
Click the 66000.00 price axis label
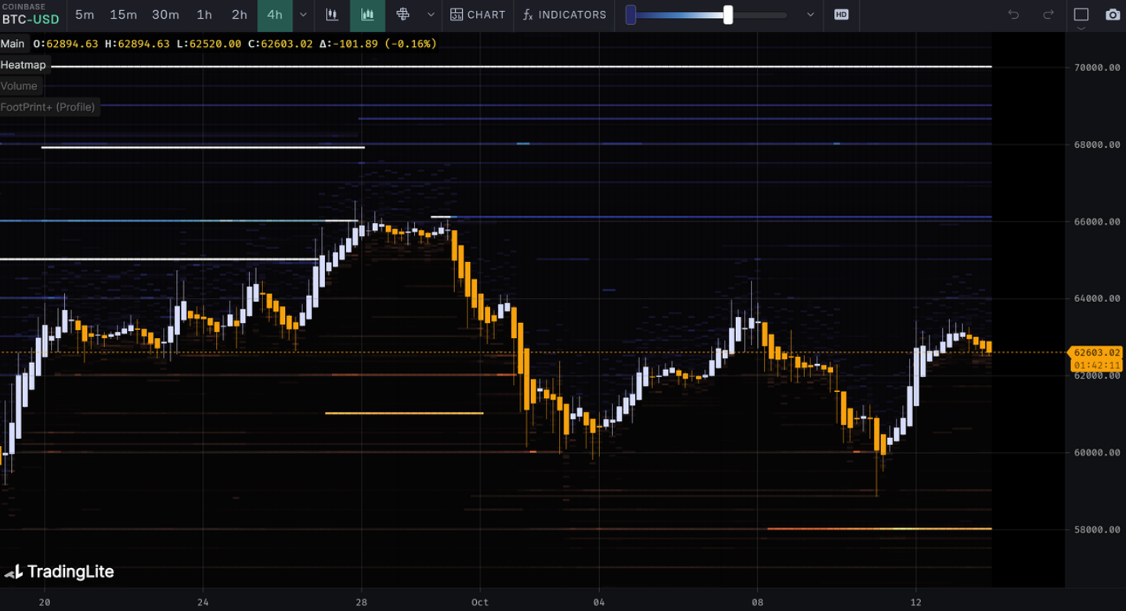[1097, 222]
